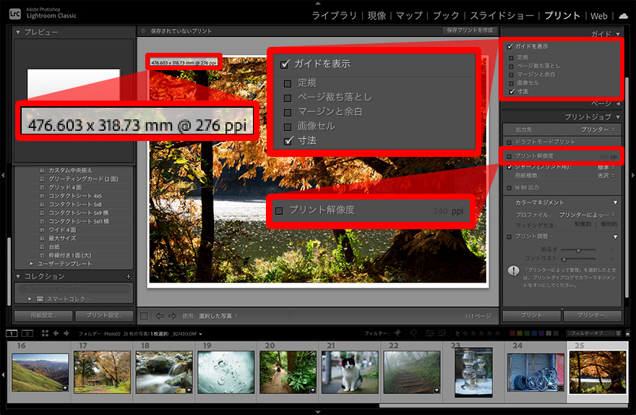Screen dimensions: 636x415
Task: Click the Lrc application logo
Action: 14,14
